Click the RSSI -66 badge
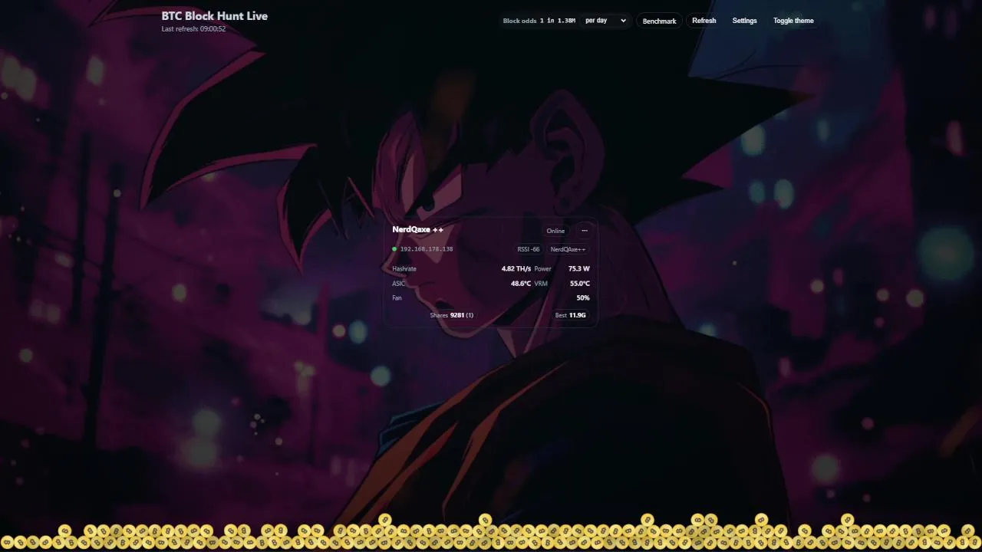The width and height of the screenshot is (982, 552). coord(529,249)
